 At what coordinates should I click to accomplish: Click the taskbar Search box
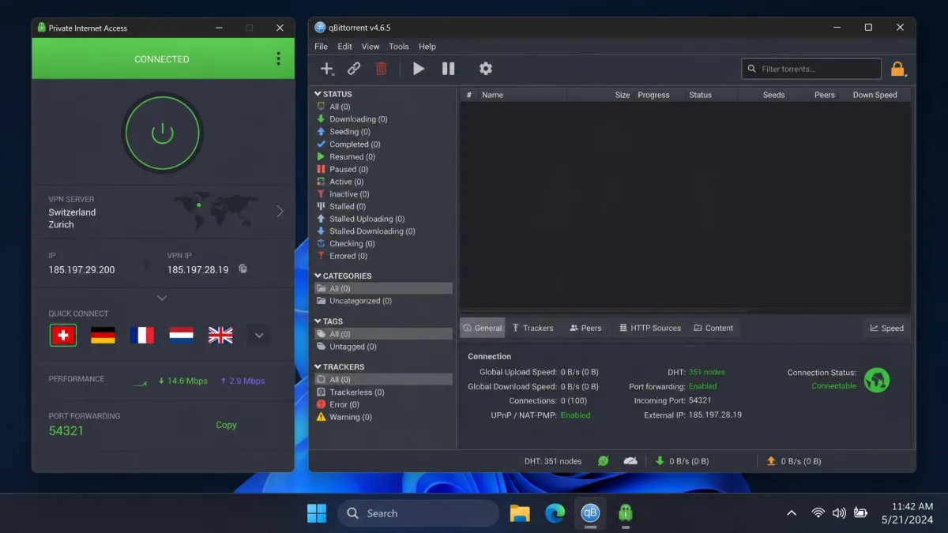418,513
